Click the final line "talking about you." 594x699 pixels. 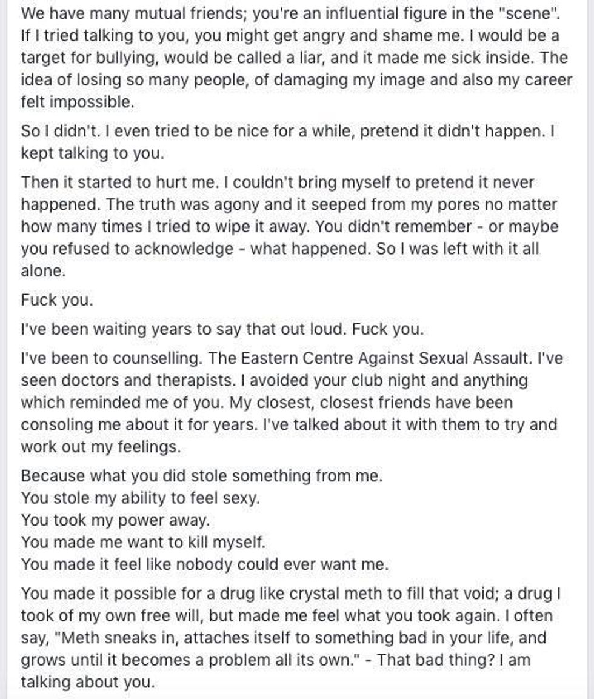point(87,682)
